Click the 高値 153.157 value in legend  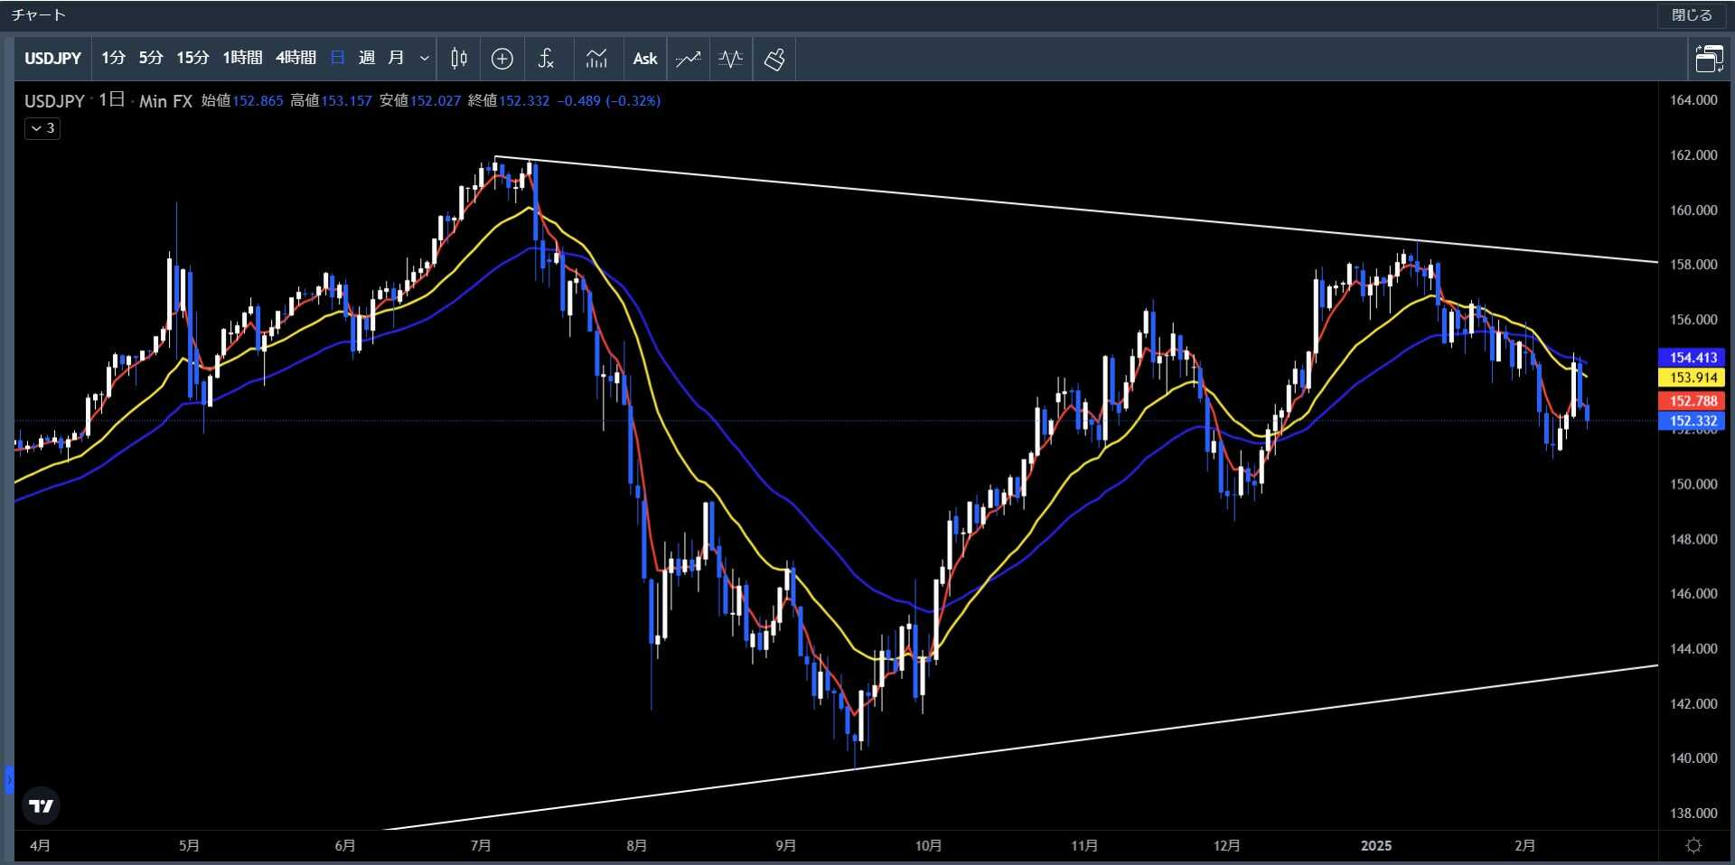tap(331, 101)
